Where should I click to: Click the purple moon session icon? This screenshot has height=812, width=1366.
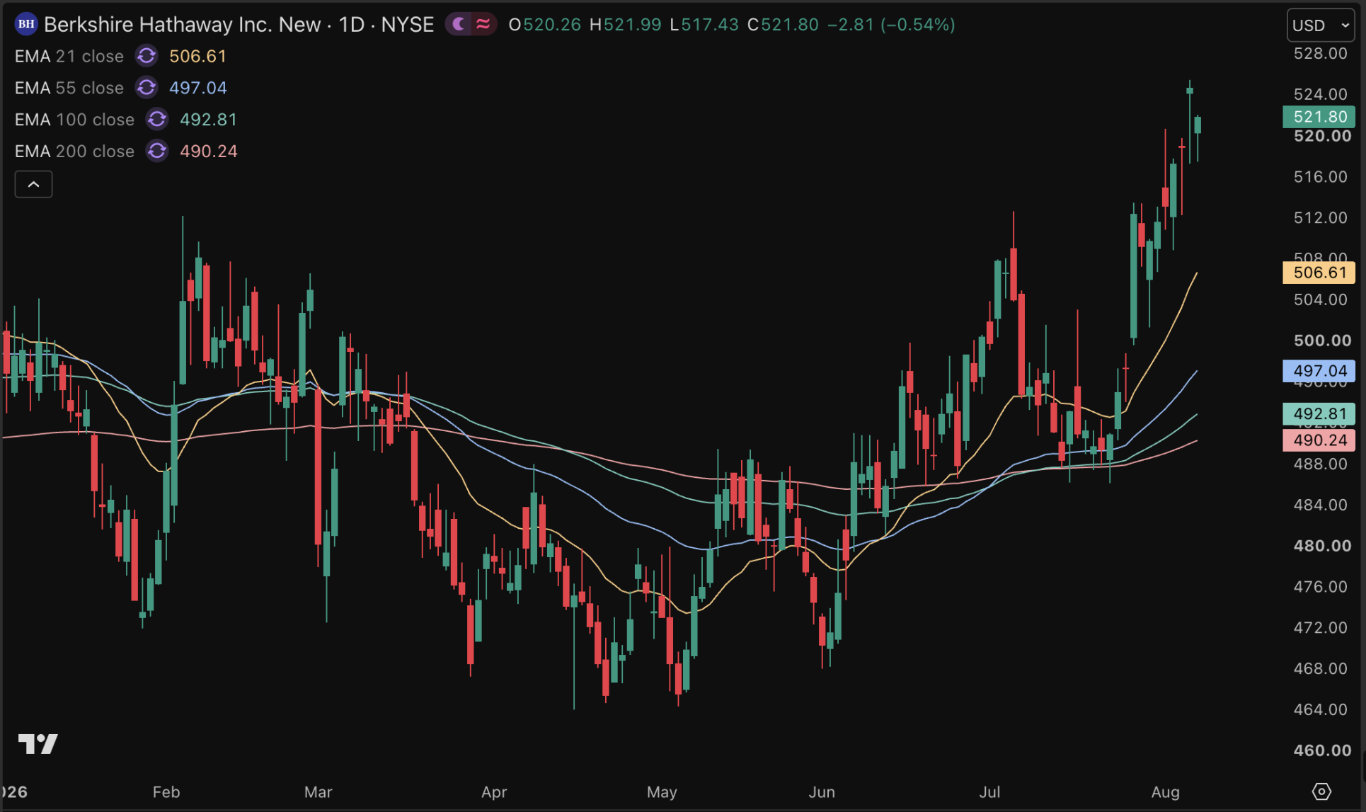click(x=459, y=24)
